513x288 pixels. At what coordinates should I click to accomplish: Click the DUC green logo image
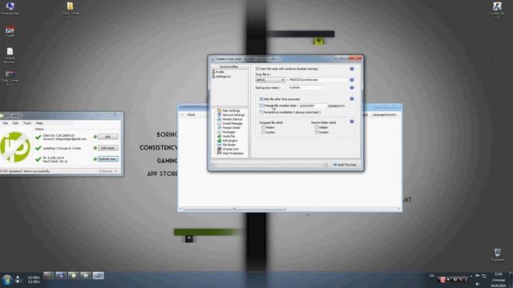(x=15, y=146)
